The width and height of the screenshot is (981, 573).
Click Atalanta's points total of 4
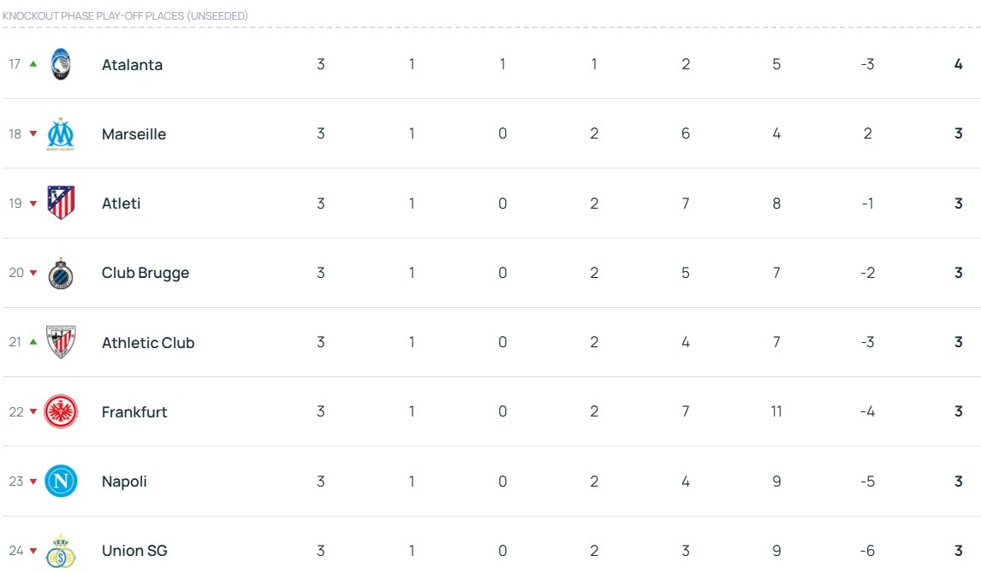[x=958, y=64]
